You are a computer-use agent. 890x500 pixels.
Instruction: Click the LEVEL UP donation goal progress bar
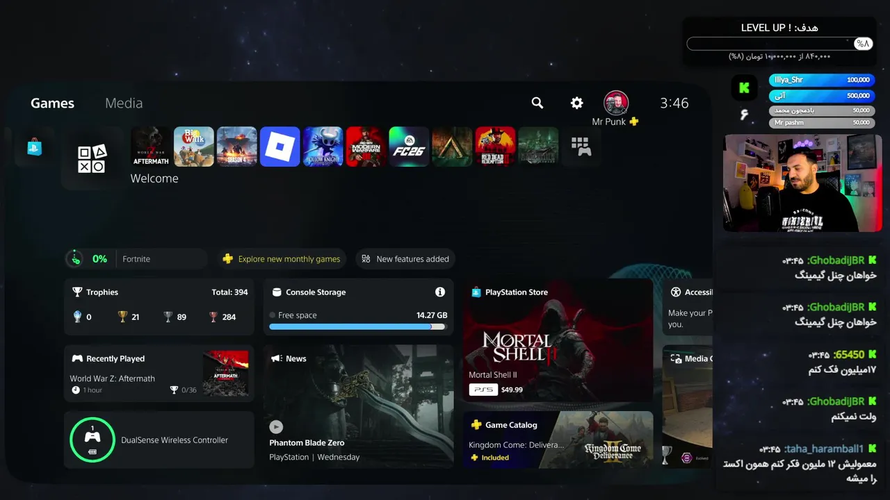[x=779, y=44]
